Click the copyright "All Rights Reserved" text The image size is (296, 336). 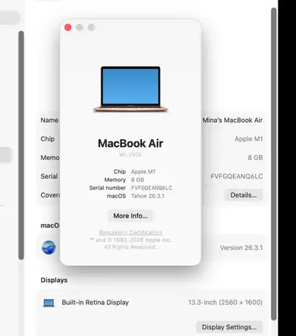[130, 247]
